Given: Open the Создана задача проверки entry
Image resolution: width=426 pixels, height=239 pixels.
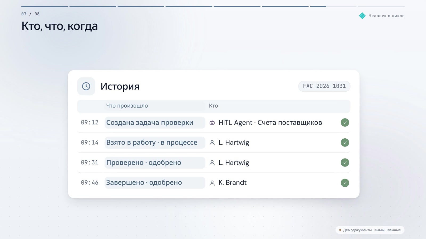Looking at the screenshot, I should coord(155,122).
